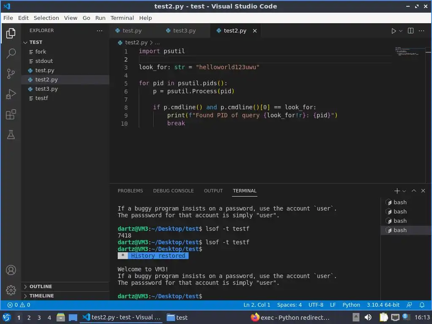Switch to the test file manager taskbar window
Viewport: 432px width, 324px height.
pos(178,318)
